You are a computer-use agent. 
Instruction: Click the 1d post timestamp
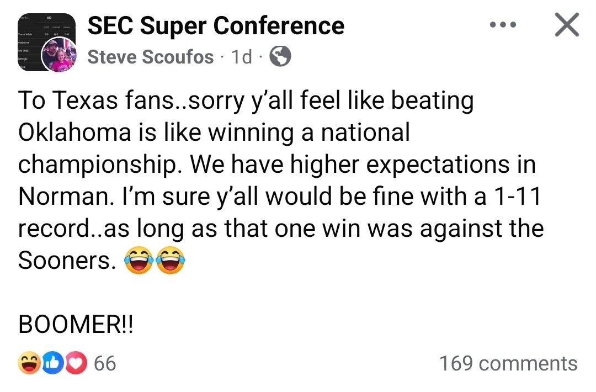242,56
